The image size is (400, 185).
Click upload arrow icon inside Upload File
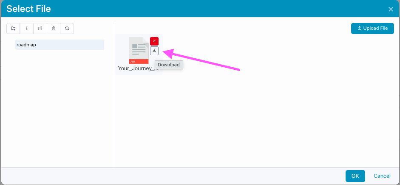[360, 28]
